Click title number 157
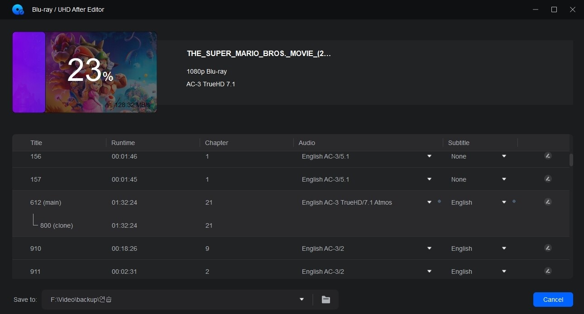 click(x=36, y=179)
